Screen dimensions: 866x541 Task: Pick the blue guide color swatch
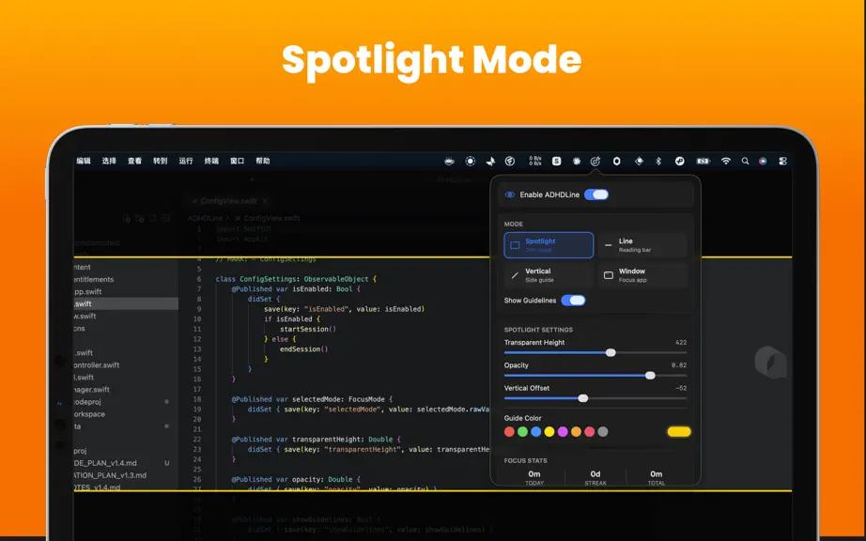point(535,432)
